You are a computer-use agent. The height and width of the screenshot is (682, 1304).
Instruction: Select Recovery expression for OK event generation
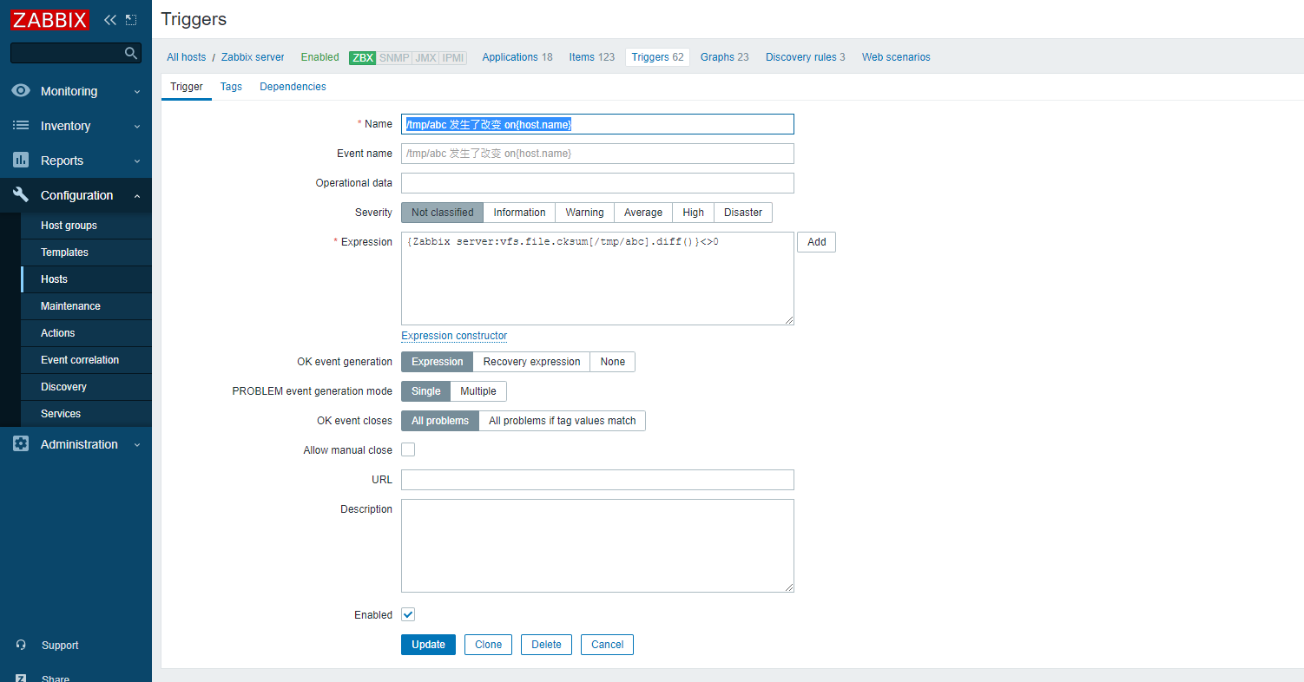[531, 362]
